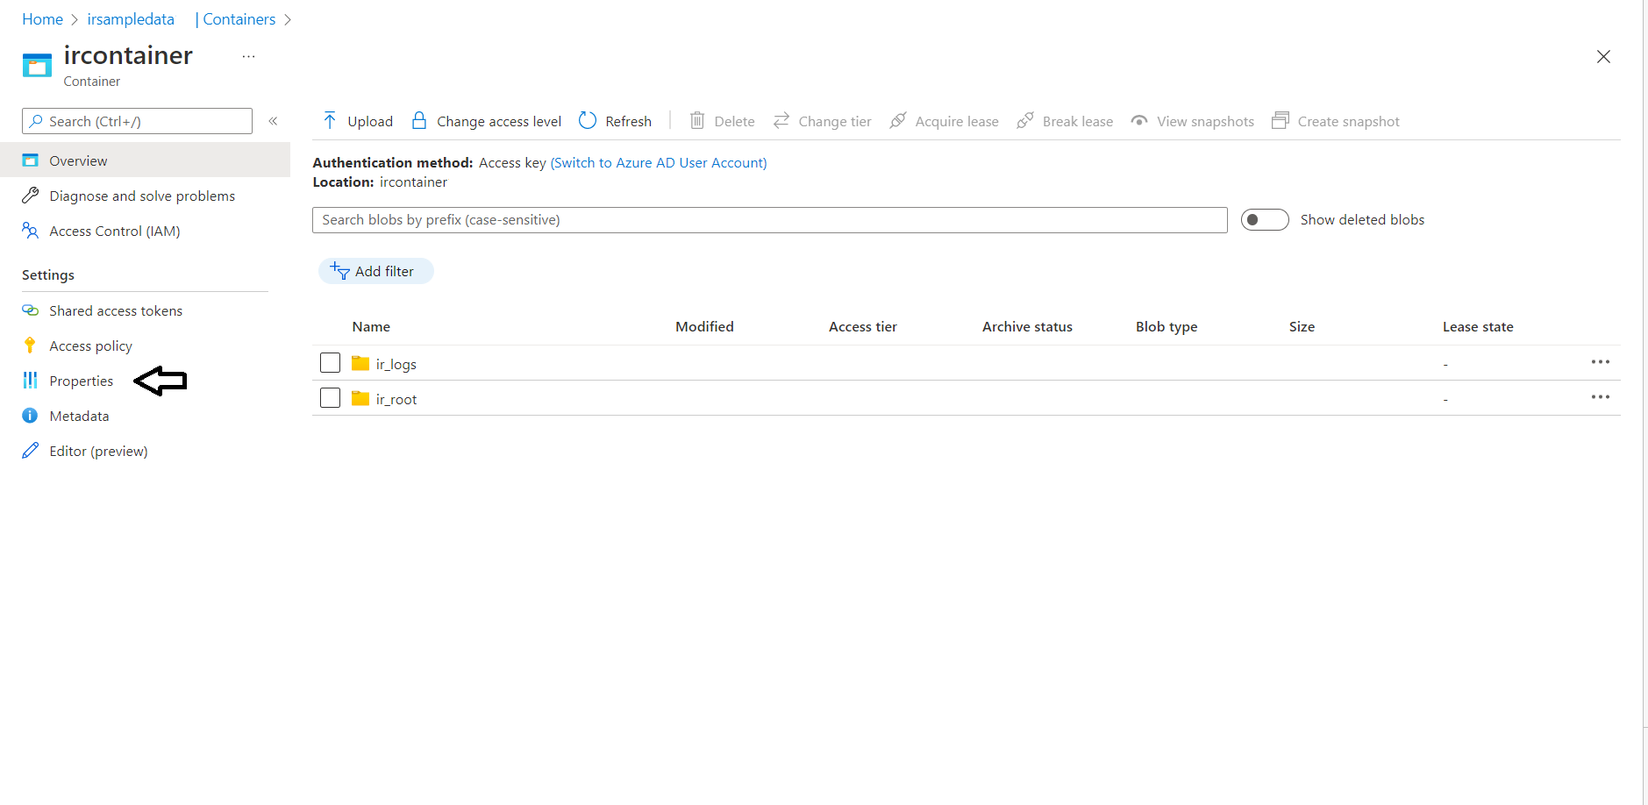This screenshot has width=1648, height=805.
Task: Sort by the Lease state column header
Action: pos(1478,326)
